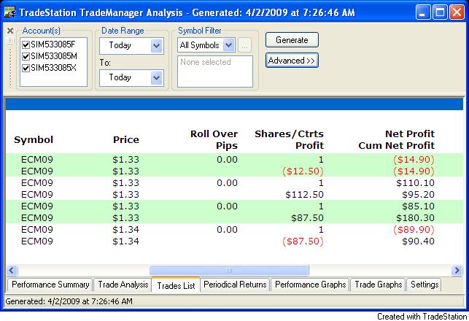Click the $112.50 profit value
Viewport: 469px width, 321px height.
click(x=304, y=195)
